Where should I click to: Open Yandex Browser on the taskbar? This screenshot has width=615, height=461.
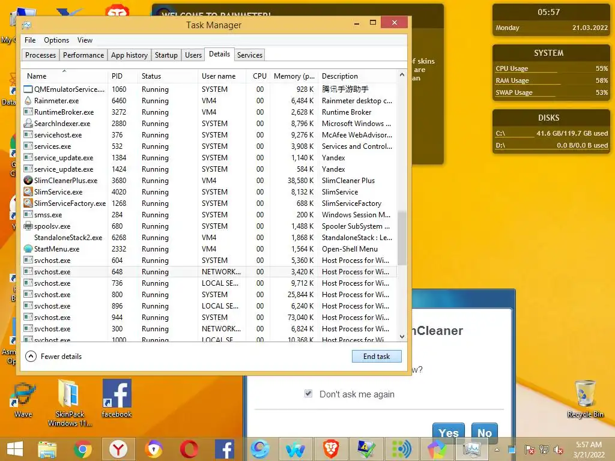pyautogui.click(x=118, y=449)
